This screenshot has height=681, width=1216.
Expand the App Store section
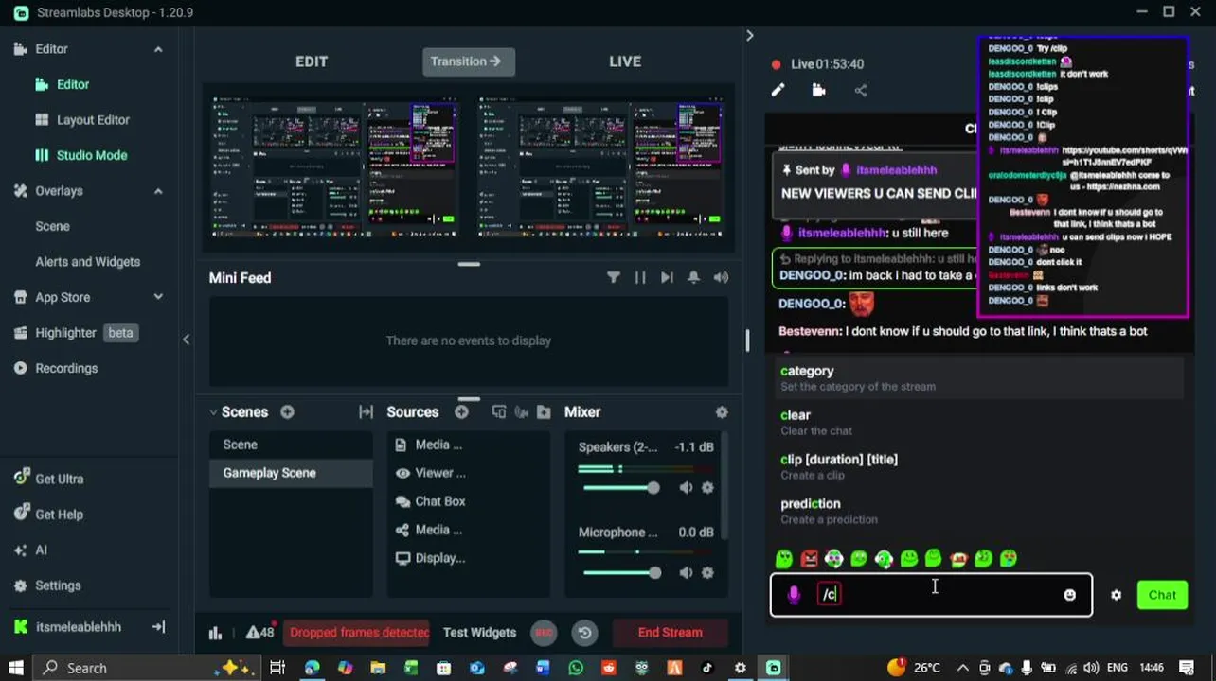158,297
